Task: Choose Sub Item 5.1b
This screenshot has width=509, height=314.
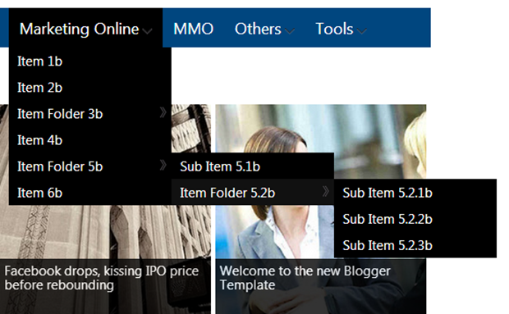Action: click(x=253, y=166)
